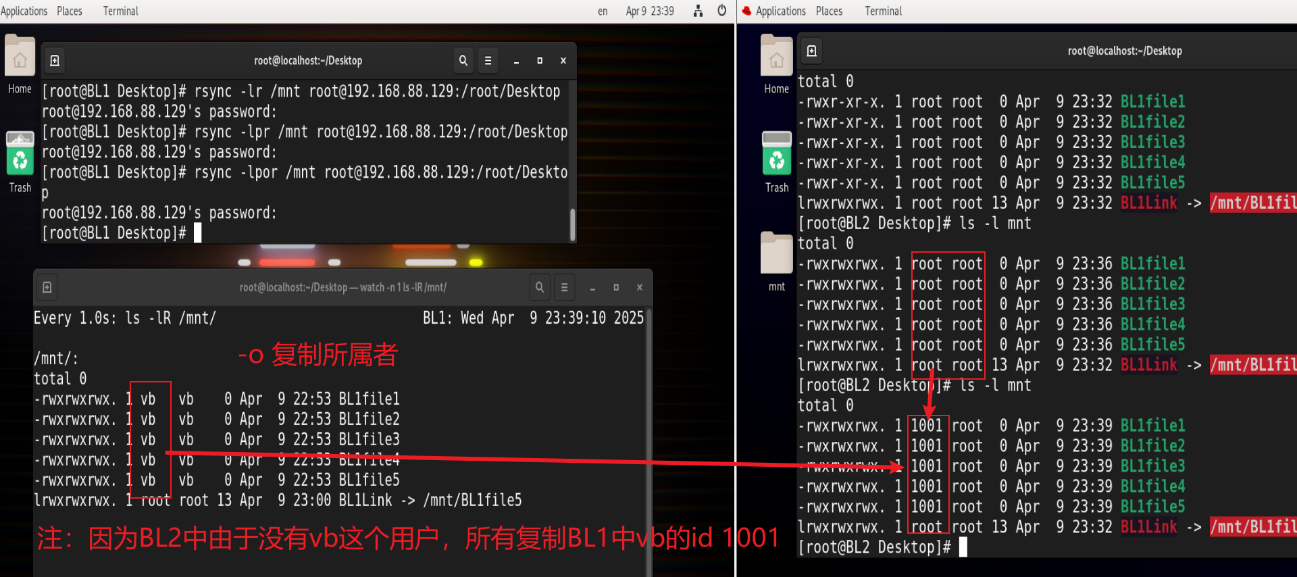The image size is (1297, 577).
Task: Close the BL1 rsync terminal window
Action: (563, 61)
